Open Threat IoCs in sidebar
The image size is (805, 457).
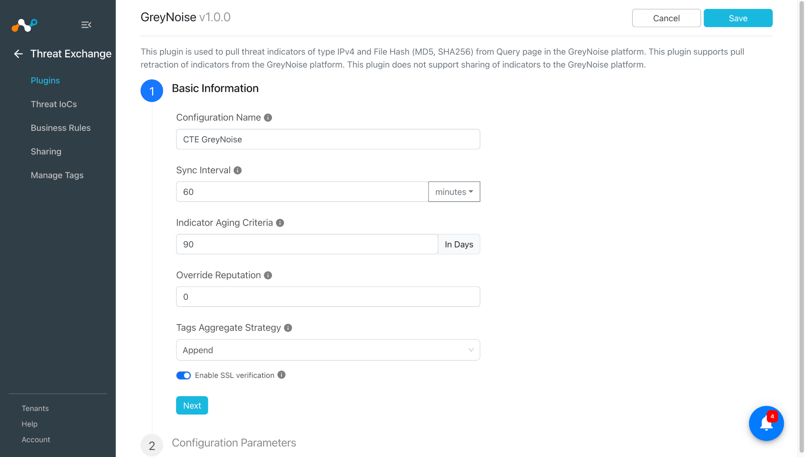(54, 104)
